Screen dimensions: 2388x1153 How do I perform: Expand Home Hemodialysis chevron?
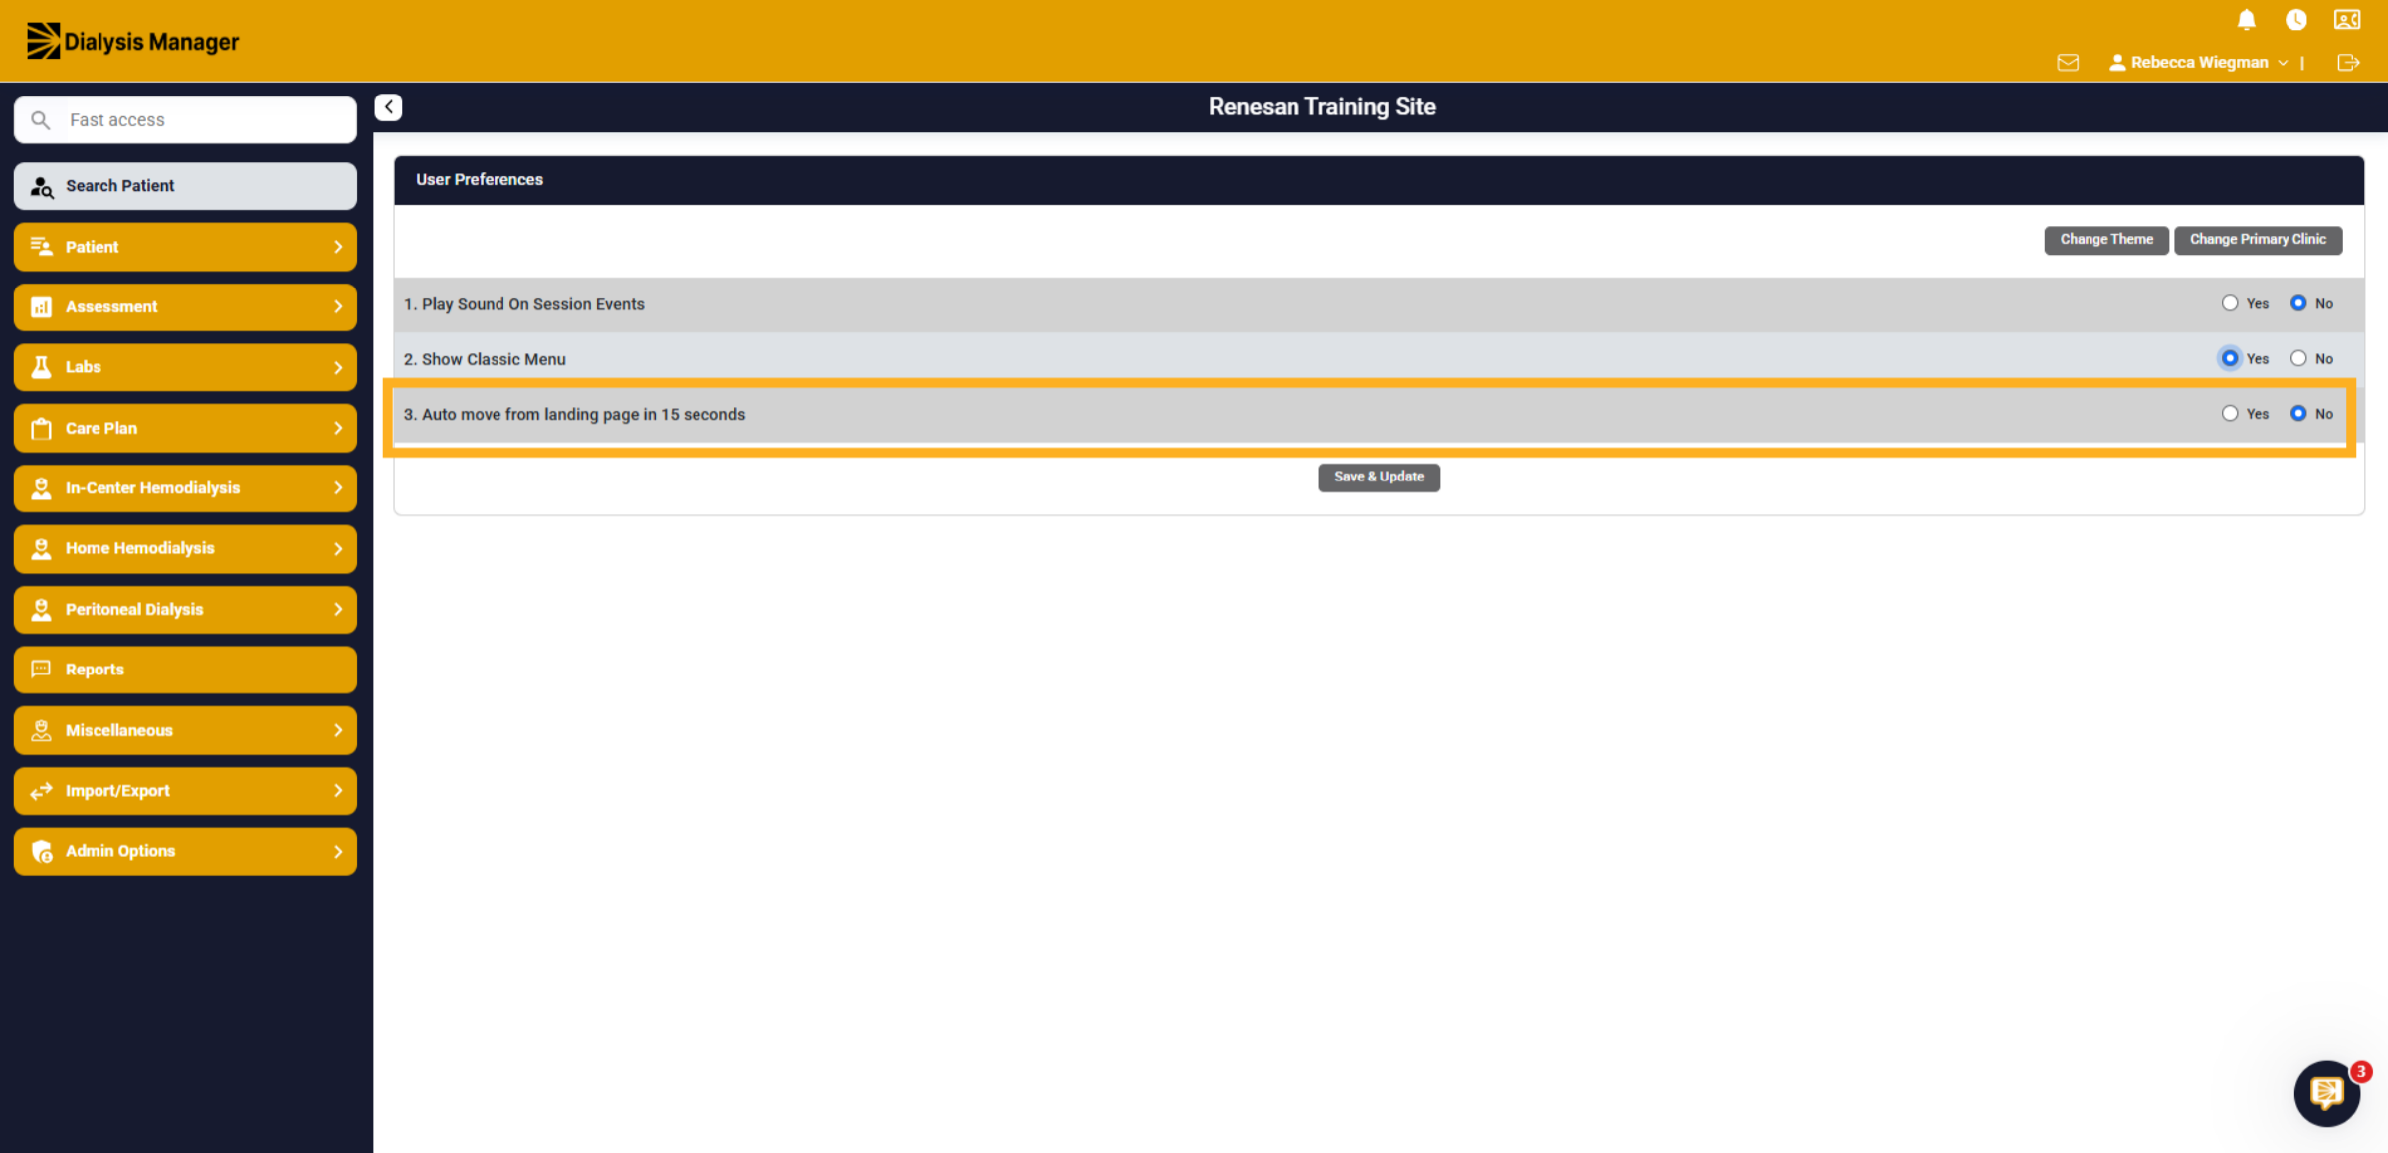[338, 549]
